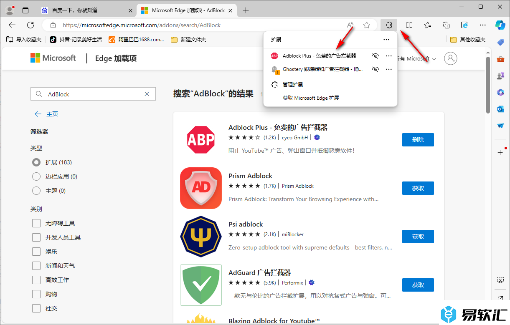
Task: Check the 社交 category checkbox
Action: pyautogui.click(x=36, y=308)
